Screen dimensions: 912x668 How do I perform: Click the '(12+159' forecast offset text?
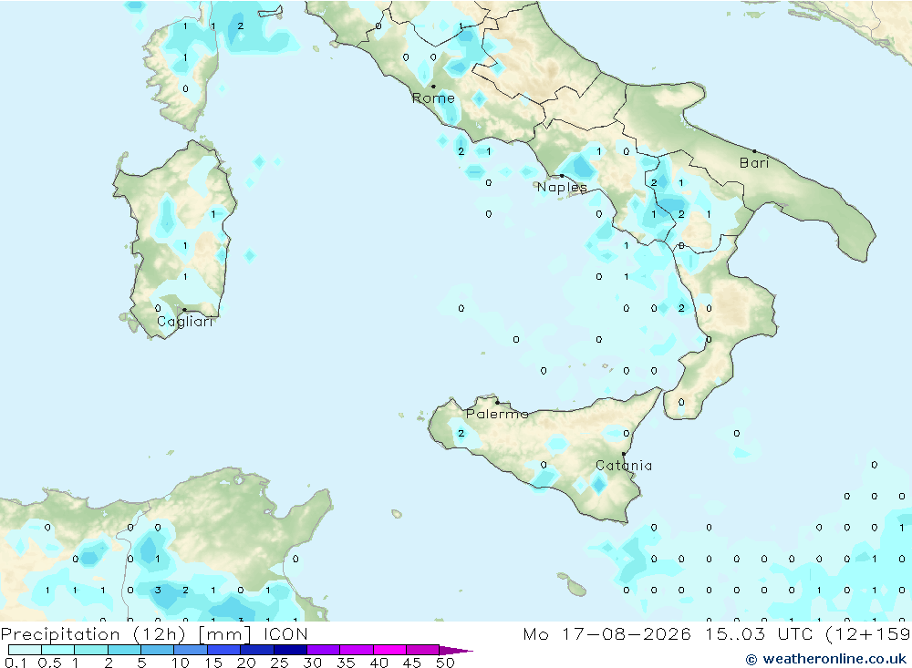pos(868,634)
